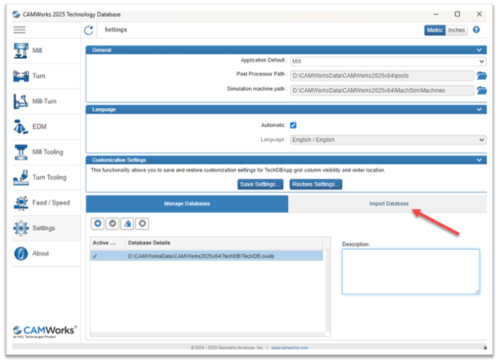This screenshot has height=363, width=499.
Task: Open the Turn Tooling section icon
Action: pyautogui.click(x=21, y=177)
